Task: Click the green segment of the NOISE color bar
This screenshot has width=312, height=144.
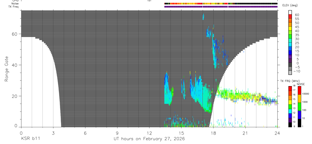Action: (299, 106)
